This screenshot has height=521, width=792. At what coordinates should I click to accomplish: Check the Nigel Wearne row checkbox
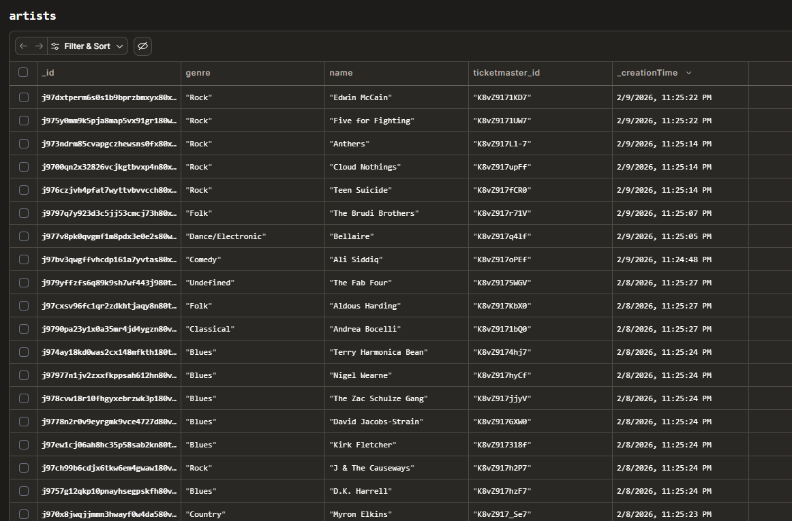(x=23, y=375)
